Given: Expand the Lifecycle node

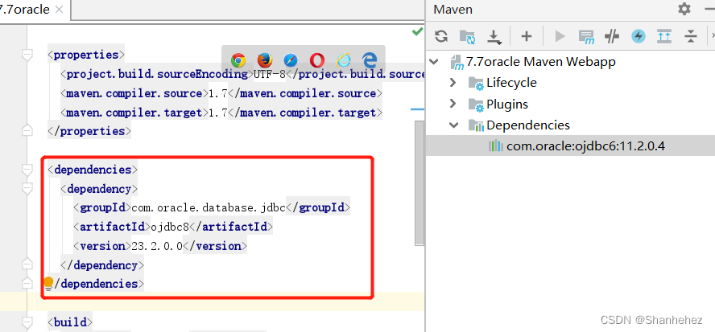Looking at the screenshot, I should click(x=453, y=83).
